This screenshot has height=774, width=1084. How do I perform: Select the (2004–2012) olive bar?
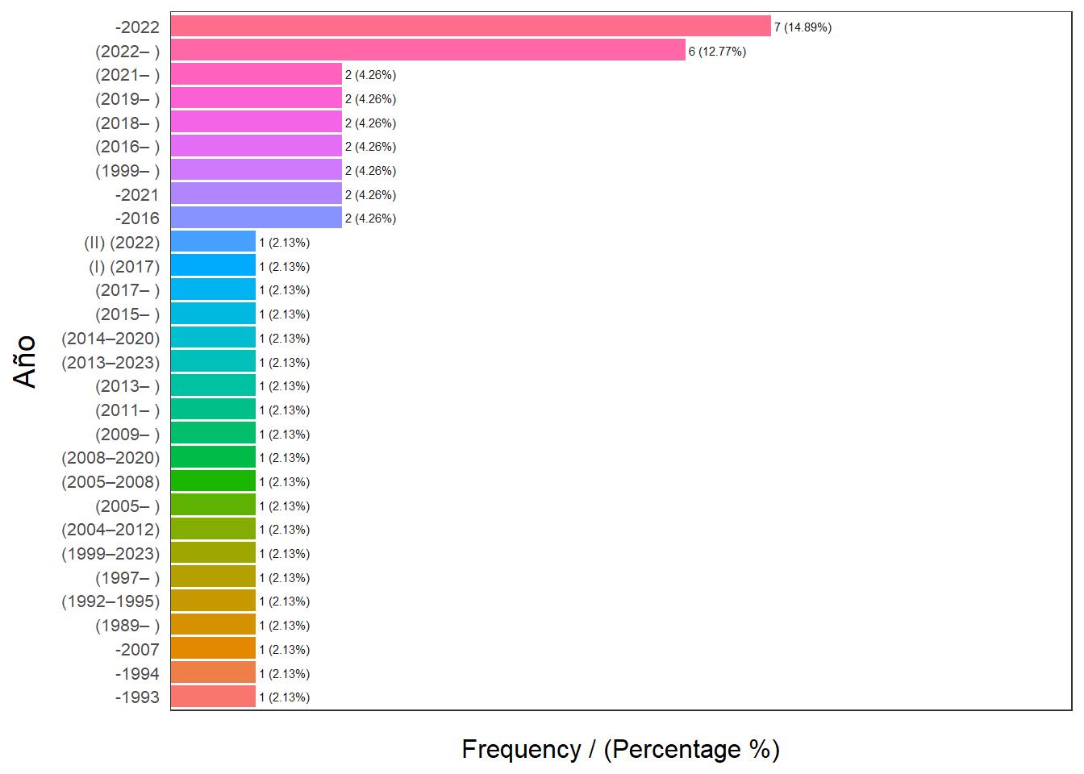pos(213,530)
